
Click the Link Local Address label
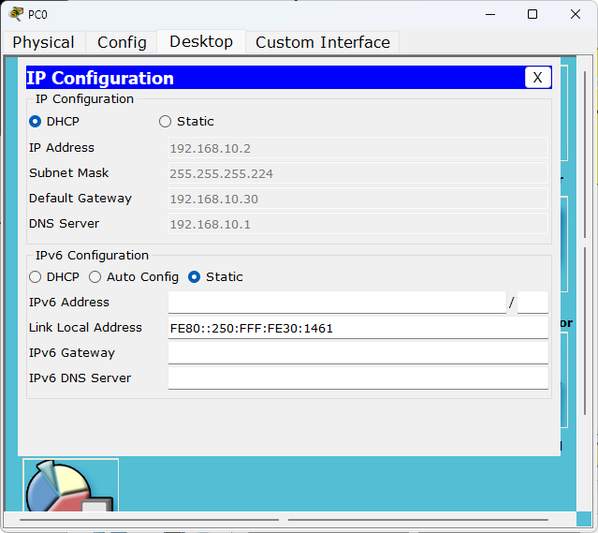[x=85, y=328]
